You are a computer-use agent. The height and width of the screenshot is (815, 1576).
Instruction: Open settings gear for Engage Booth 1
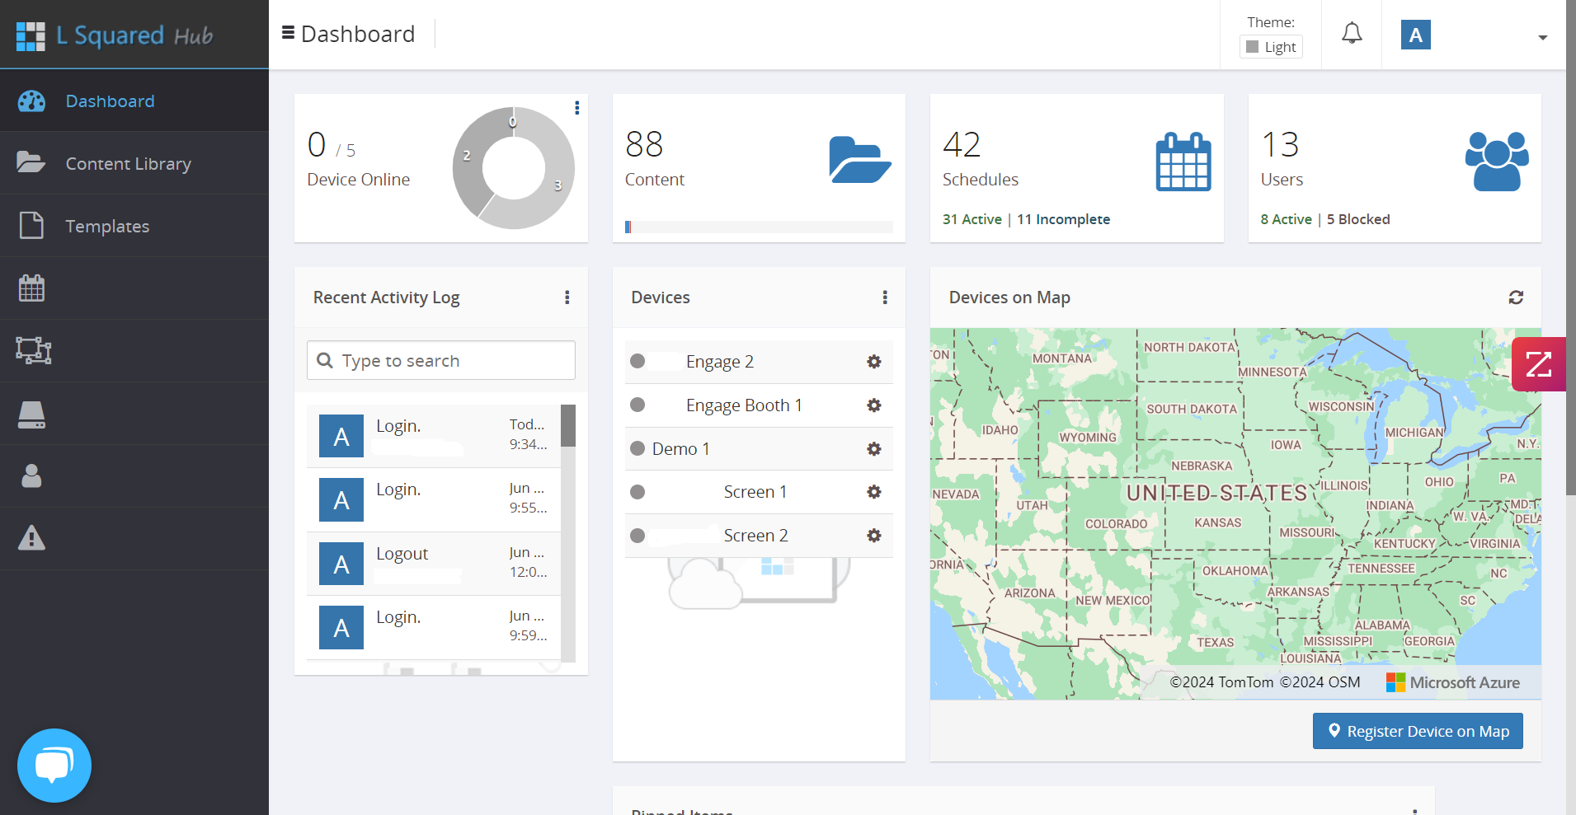click(x=874, y=405)
